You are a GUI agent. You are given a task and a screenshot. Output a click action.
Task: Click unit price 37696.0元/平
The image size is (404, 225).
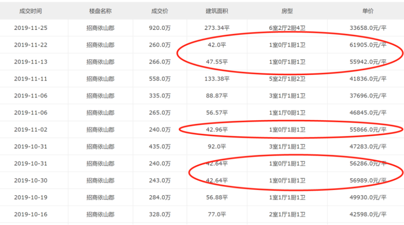pyautogui.click(x=368, y=96)
